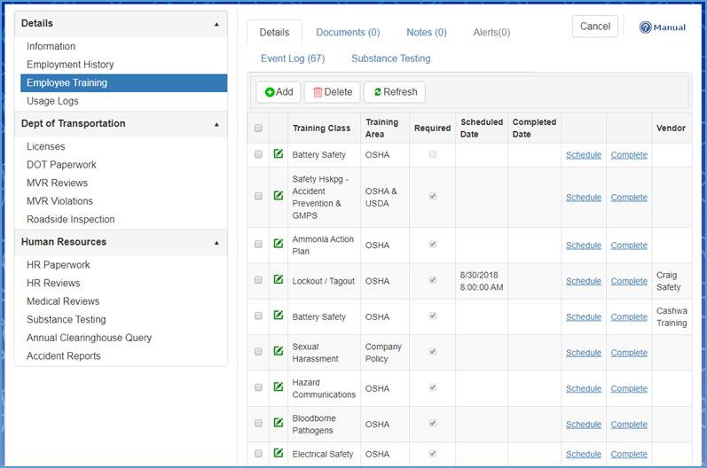
Task: Switch to the Documents (0) tab
Action: tap(348, 33)
